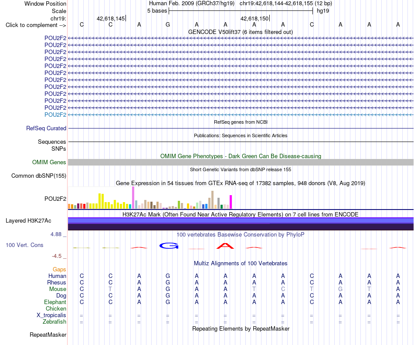
Task: Click the topmost dark-blue POU2F2 transcript label
Action: coord(55,38)
